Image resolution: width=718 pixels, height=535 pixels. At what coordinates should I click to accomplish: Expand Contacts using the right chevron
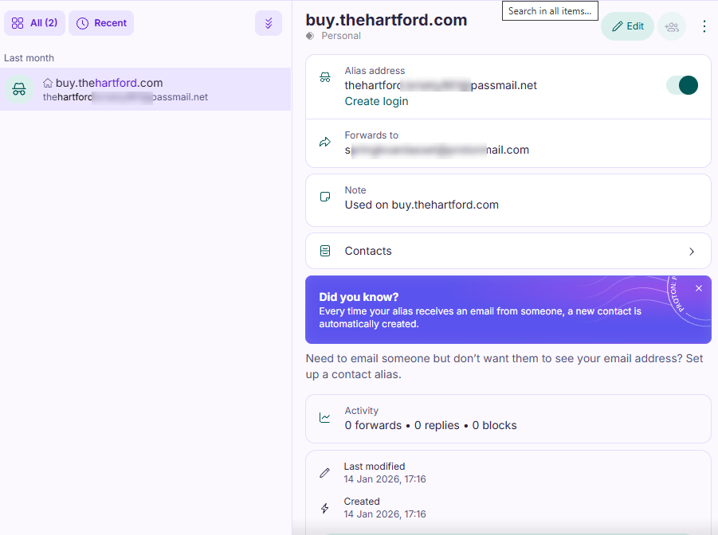tap(691, 252)
